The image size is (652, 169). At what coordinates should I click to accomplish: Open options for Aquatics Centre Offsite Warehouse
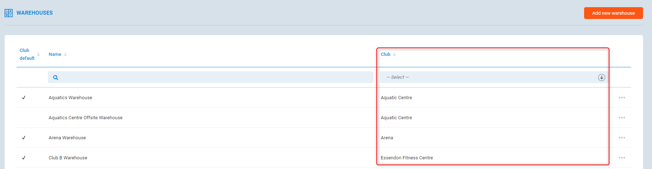coord(621,118)
